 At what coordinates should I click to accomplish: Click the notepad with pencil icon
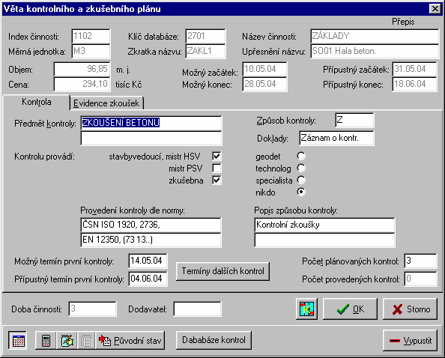tap(67, 340)
